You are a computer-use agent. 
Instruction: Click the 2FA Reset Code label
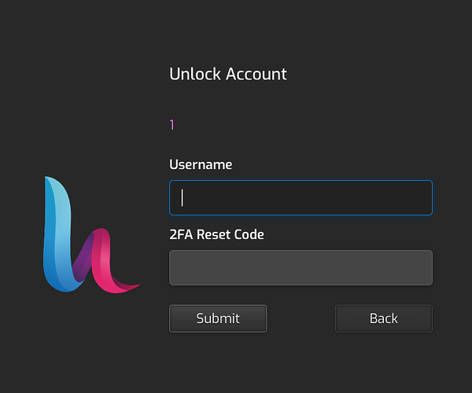point(216,234)
